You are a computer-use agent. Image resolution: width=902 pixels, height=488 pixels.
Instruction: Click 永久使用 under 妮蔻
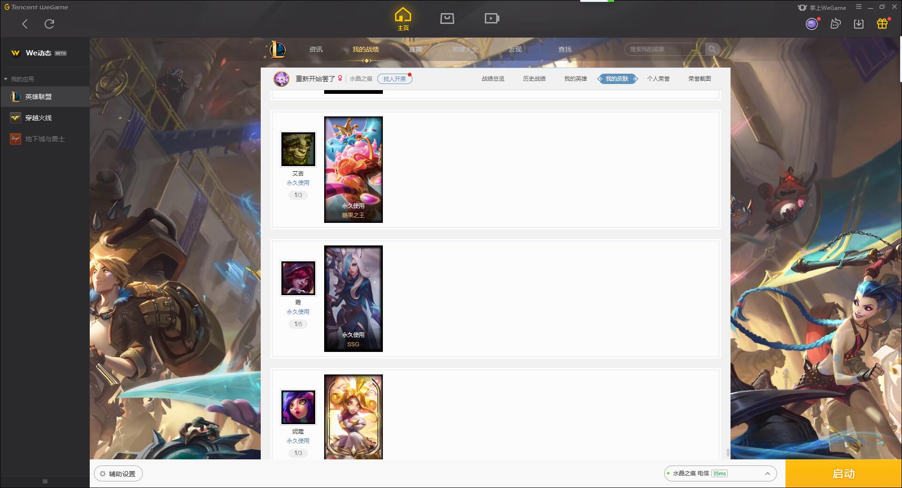coord(298,441)
